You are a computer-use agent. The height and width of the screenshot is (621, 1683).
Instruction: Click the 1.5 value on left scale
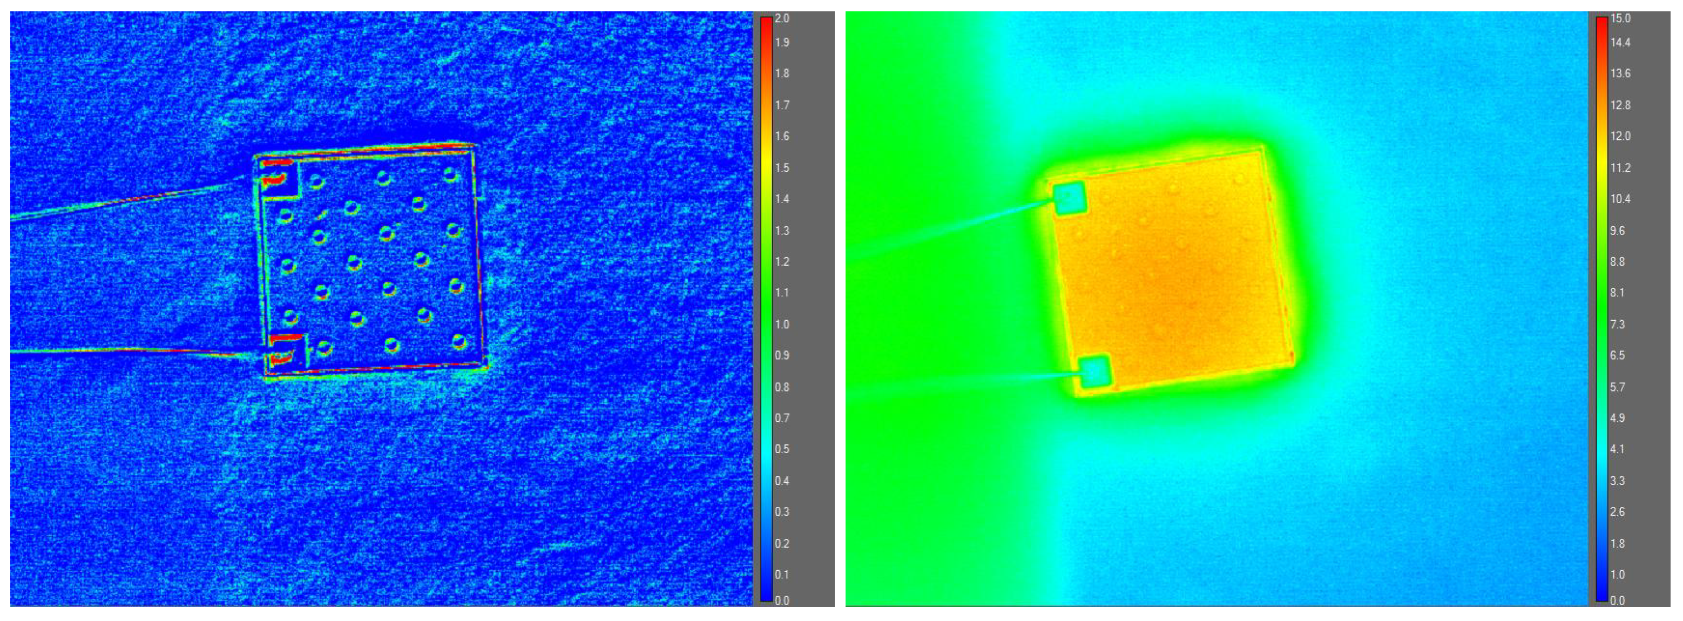(782, 168)
